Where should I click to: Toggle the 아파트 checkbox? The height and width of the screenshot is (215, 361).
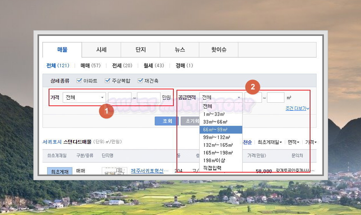pos(79,81)
